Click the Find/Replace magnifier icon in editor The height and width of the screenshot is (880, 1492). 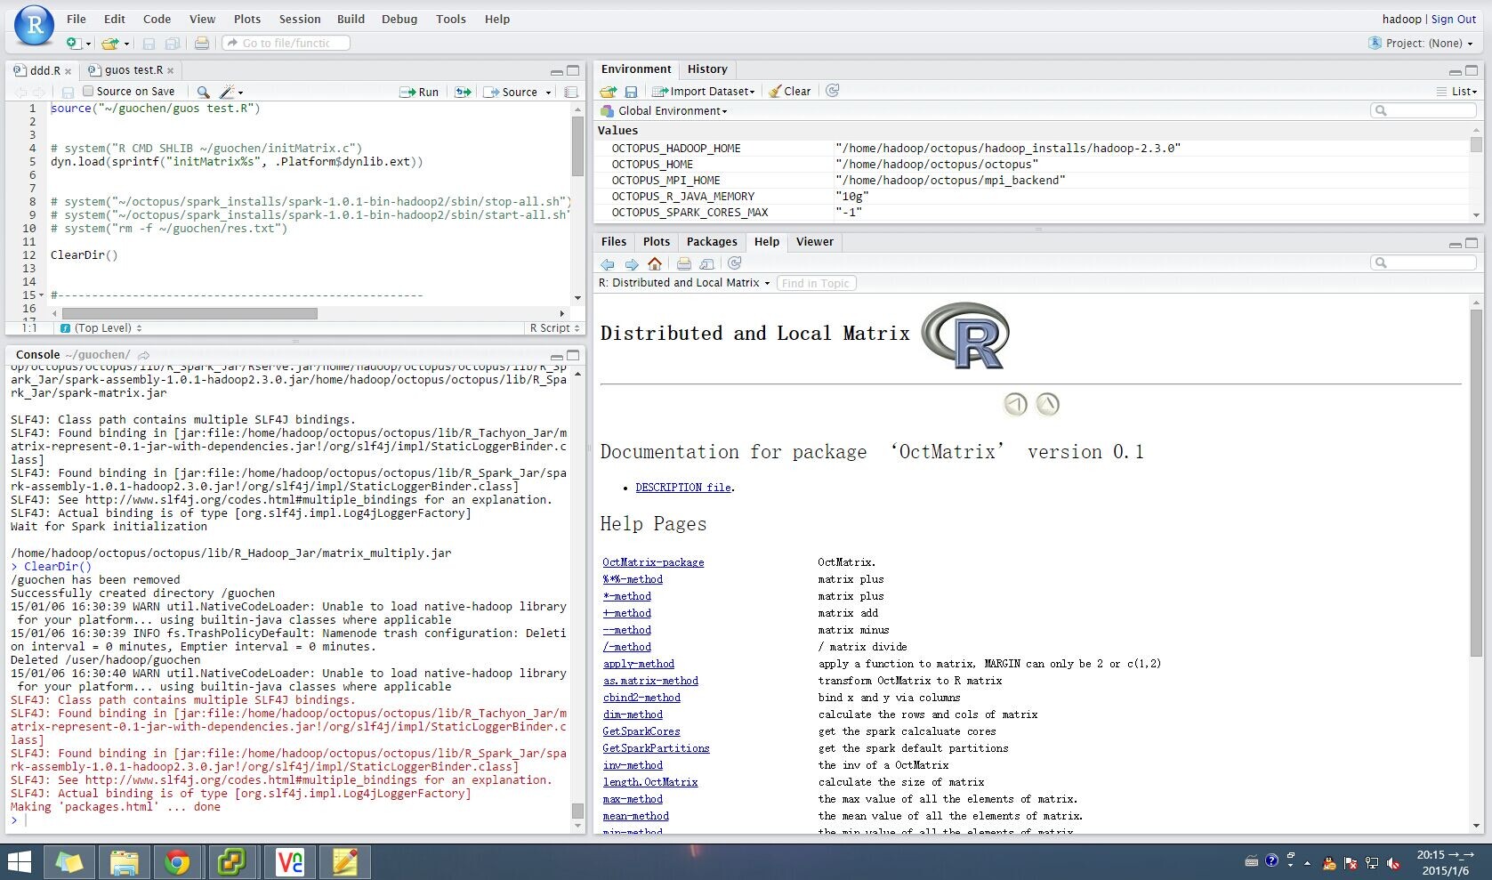(x=203, y=92)
